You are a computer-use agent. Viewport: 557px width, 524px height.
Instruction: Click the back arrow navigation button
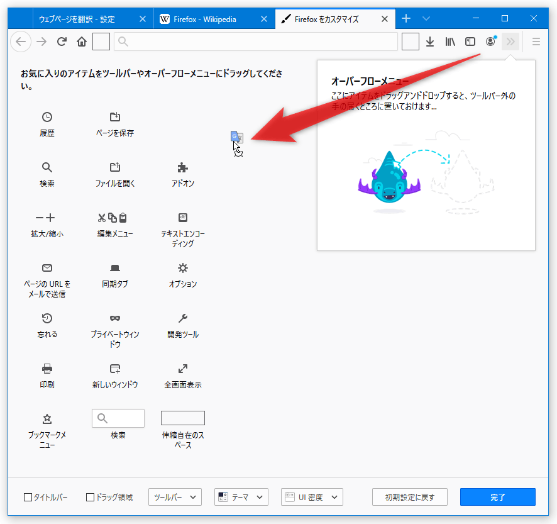[x=21, y=42]
